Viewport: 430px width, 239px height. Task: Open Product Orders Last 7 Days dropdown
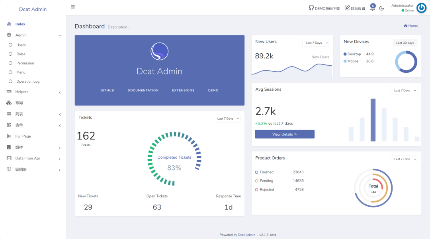(404, 159)
